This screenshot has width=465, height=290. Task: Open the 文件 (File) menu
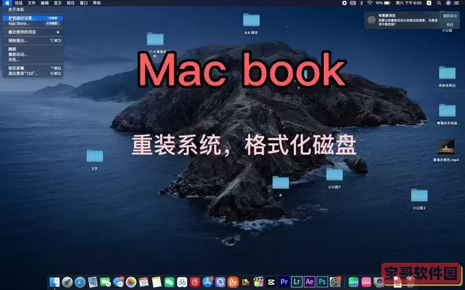click(32, 3)
